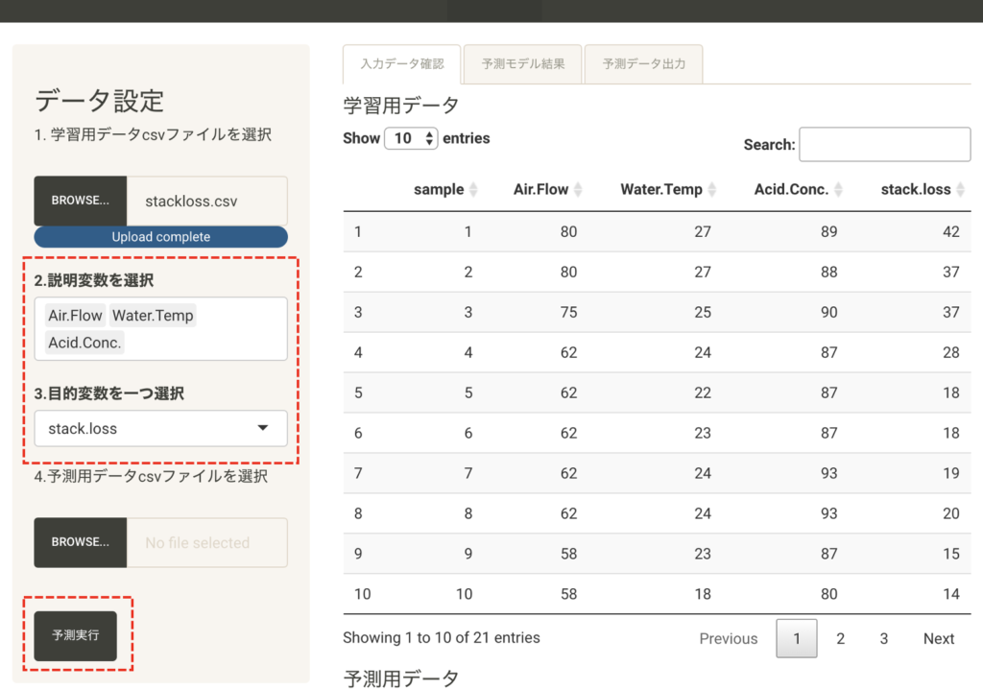The height and width of the screenshot is (690, 983).
Task: Sort by Acid.Conc. using its arrows
Action: [838, 190]
